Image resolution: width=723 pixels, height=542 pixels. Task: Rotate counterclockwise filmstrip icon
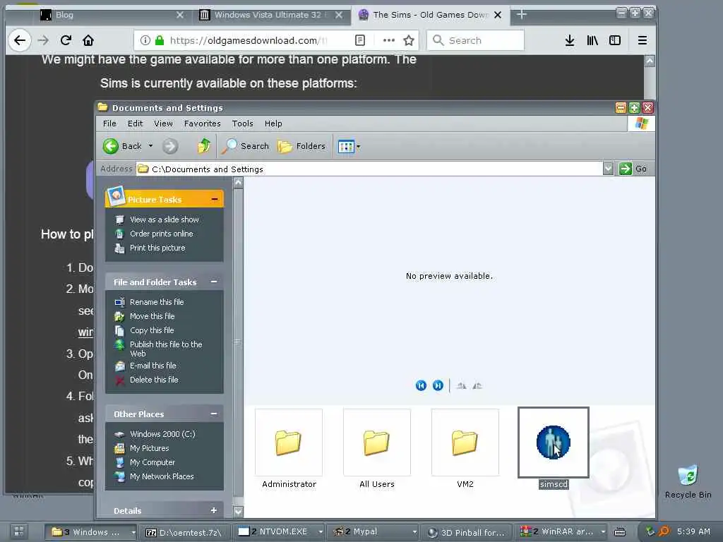point(477,386)
